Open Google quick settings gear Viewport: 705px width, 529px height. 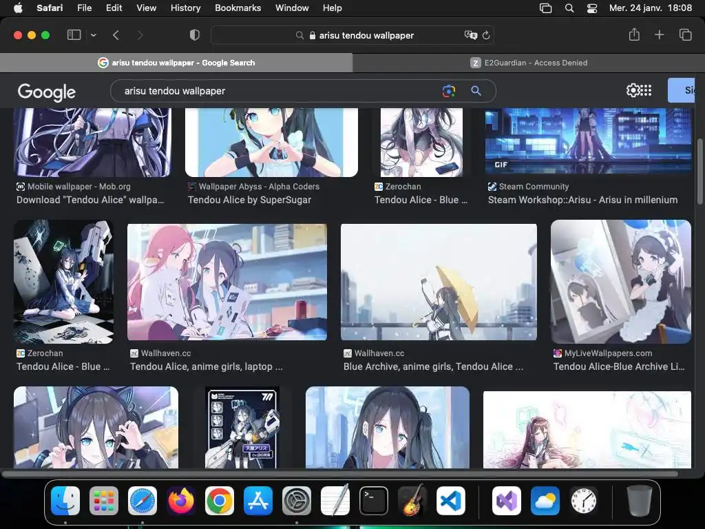(633, 90)
